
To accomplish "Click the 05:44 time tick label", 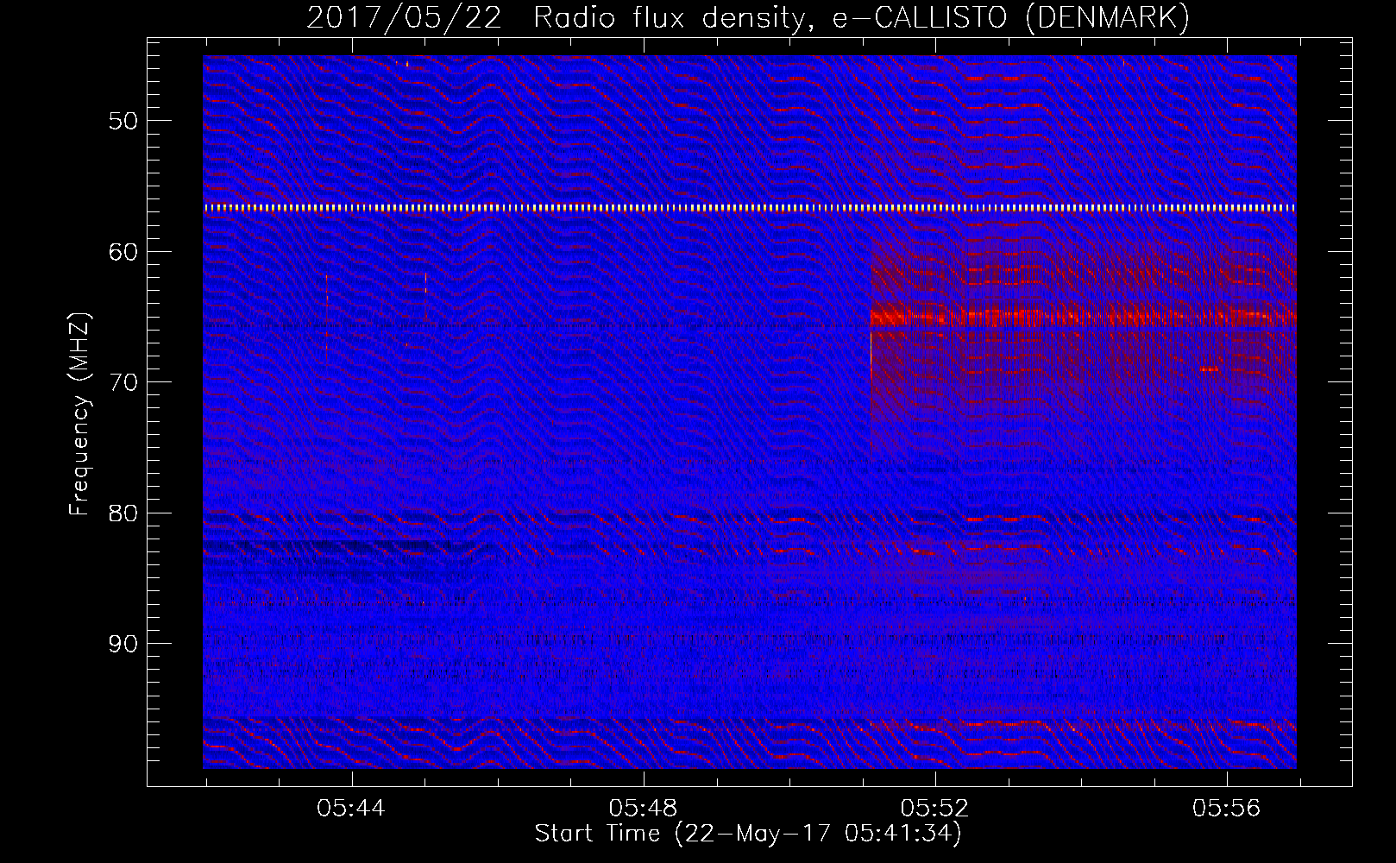I will [x=351, y=809].
